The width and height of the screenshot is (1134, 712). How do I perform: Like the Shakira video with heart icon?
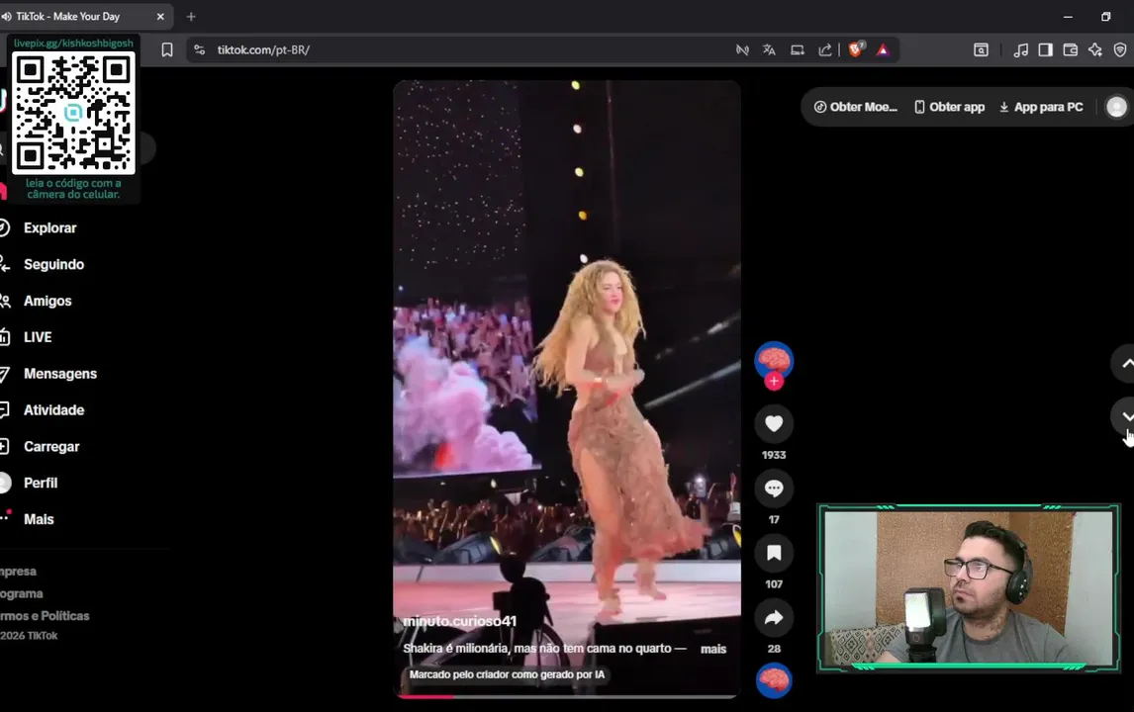tap(774, 423)
